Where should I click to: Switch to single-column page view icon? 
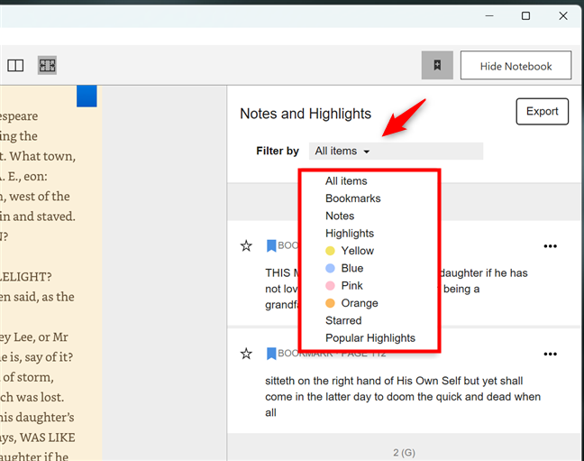pyautogui.click(x=15, y=66)
